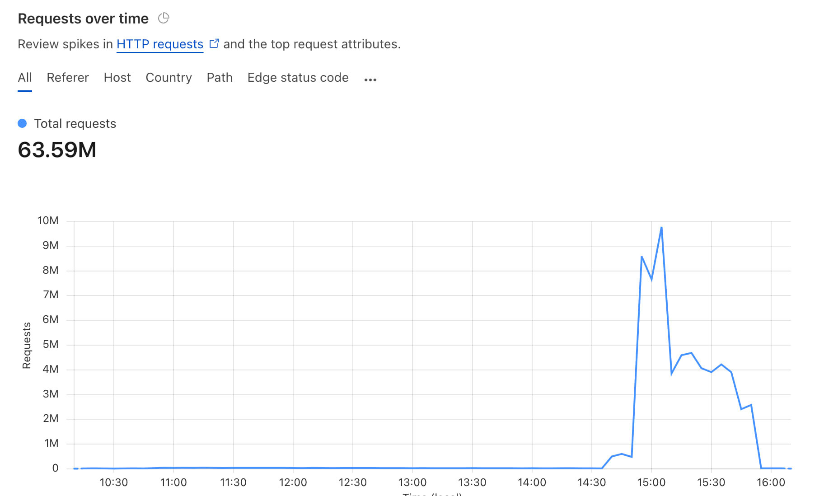Click the peak of the chart line near 15:00
This screenshot has height=496, width=824.
(x=661, y=227)
